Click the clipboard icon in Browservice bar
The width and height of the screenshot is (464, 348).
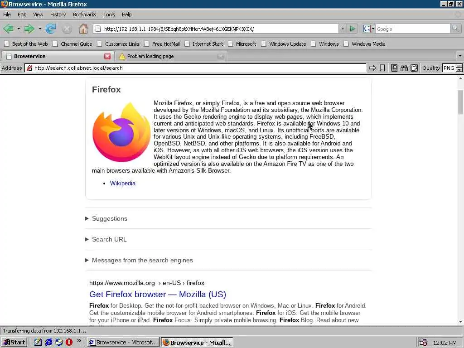[414, 68]
